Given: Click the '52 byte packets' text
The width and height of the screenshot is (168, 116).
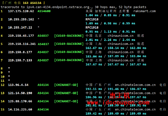Looking at the screenshot, I should [x=133, y=7].
